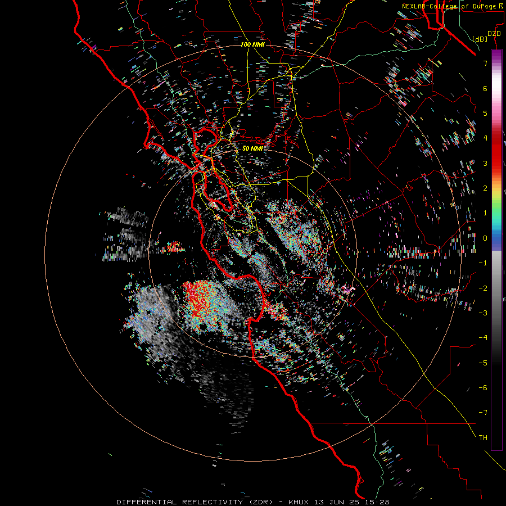This screenshot has width=506, height=506.
Task: Click the -4 value on the scale
Action: pos(483,338)
